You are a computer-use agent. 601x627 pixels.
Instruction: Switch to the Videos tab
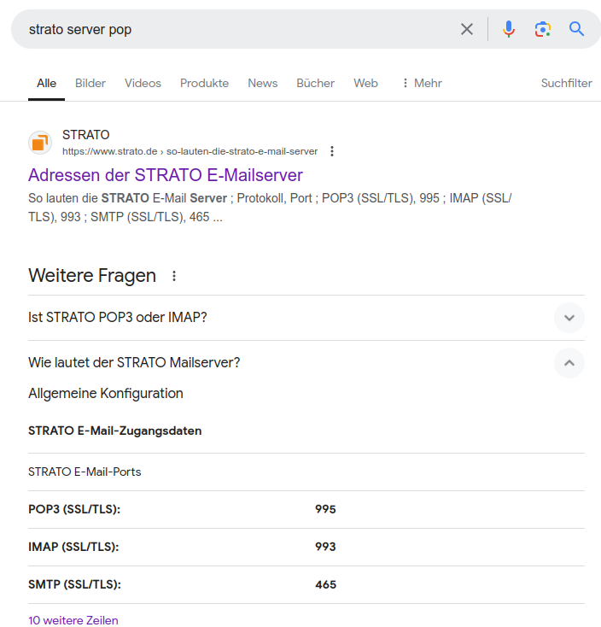click(x=143, y=83)
